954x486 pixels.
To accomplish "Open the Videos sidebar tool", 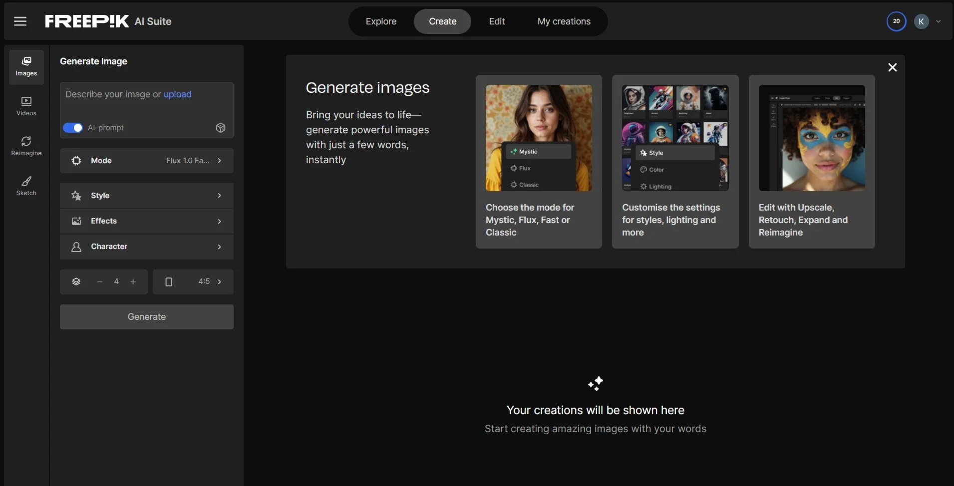I will [x=26, y=107].
